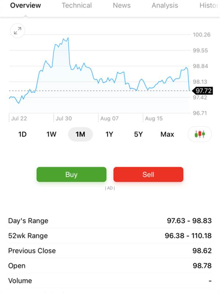Image resolution: width=220 pixels, height=293 pixels.
Task: Select the 1W time range
Action: click(x=51, y=134)
